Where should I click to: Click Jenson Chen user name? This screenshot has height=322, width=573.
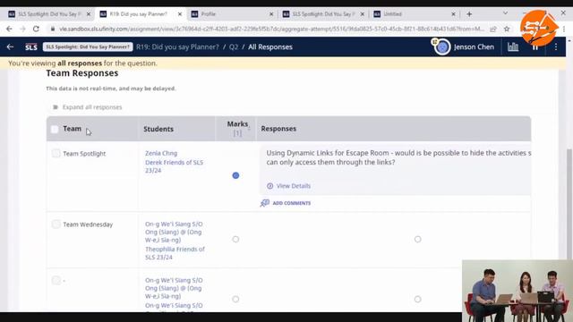tap(474, 47)
